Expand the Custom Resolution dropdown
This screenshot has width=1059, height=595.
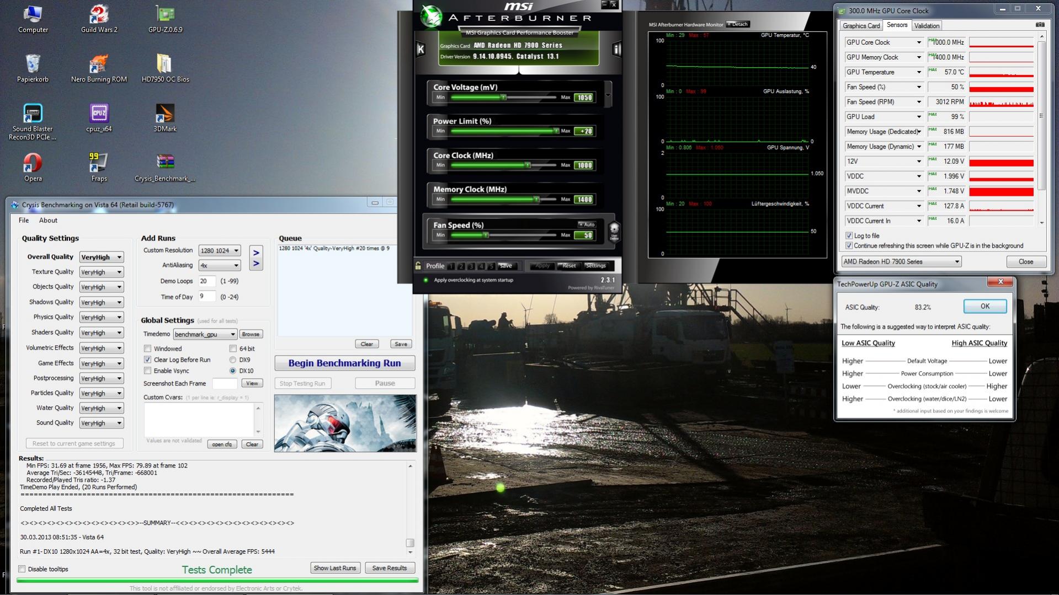pyautogui.click(x=220, y=250)
